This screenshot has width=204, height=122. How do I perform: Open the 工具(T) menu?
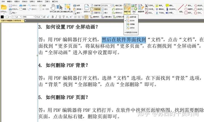pyautogui.click(x=47, y=2)
